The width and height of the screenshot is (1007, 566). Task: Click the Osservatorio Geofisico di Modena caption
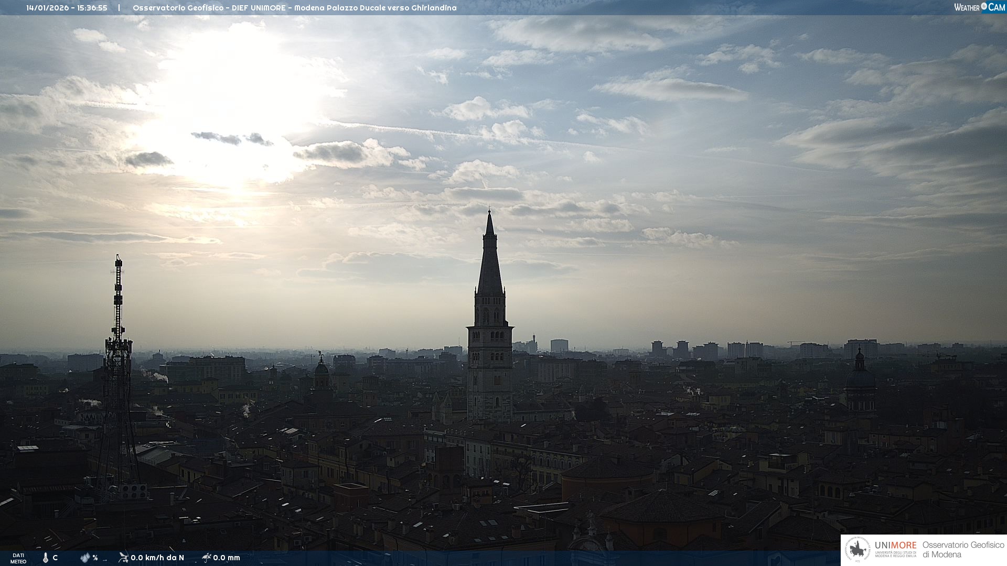tap(963, 550)
